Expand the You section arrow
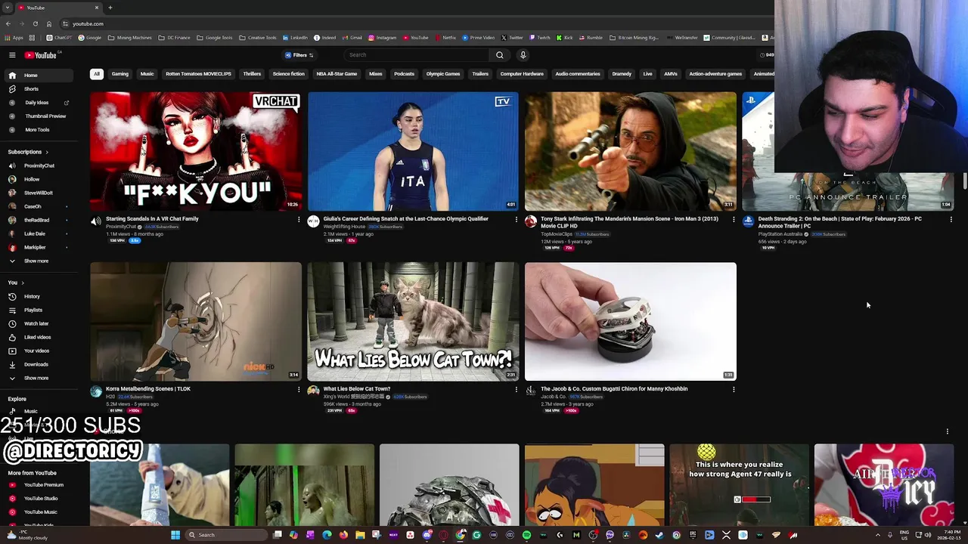This screenshot has width=968, height=544. [22, 283]
